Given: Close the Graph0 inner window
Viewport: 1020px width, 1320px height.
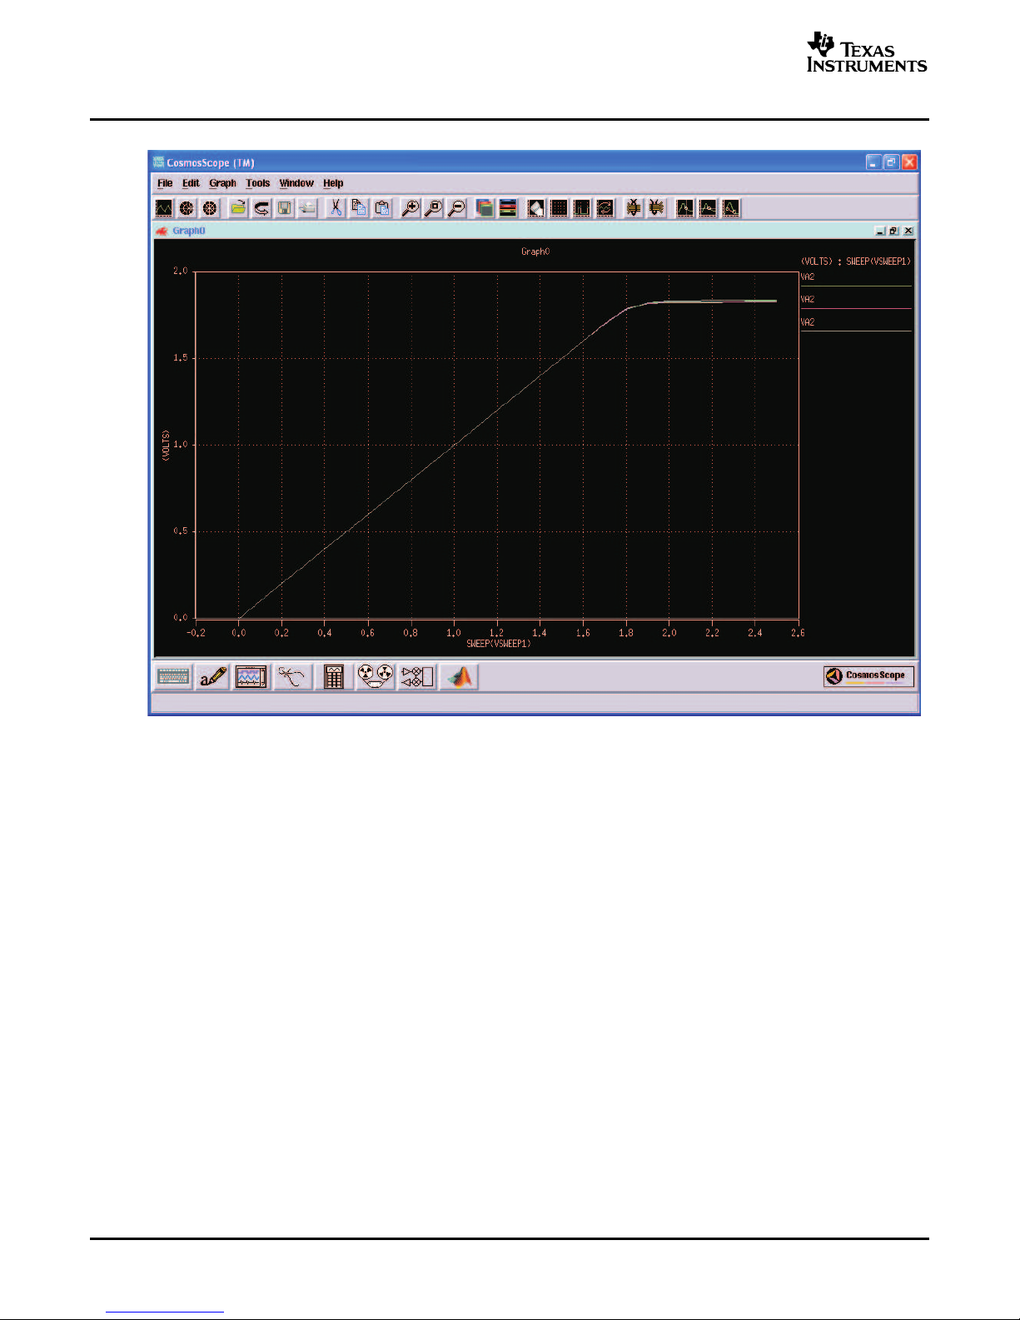Looking at the screenshot, I should 908,232.
